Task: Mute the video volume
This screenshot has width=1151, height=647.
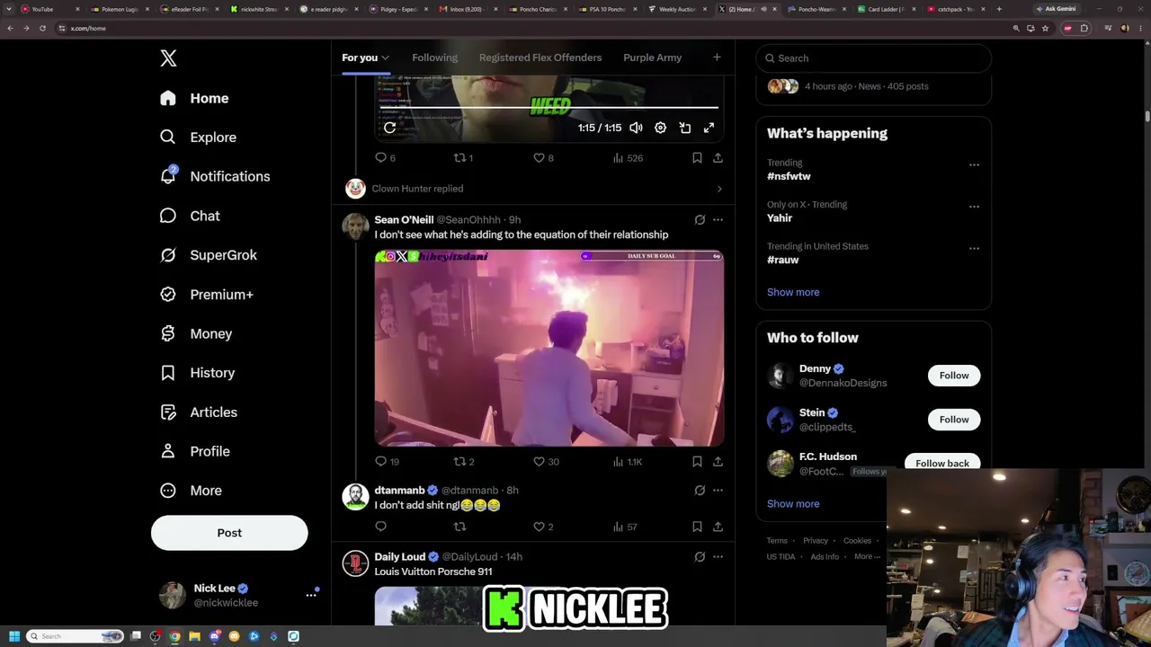Action: 636,128
